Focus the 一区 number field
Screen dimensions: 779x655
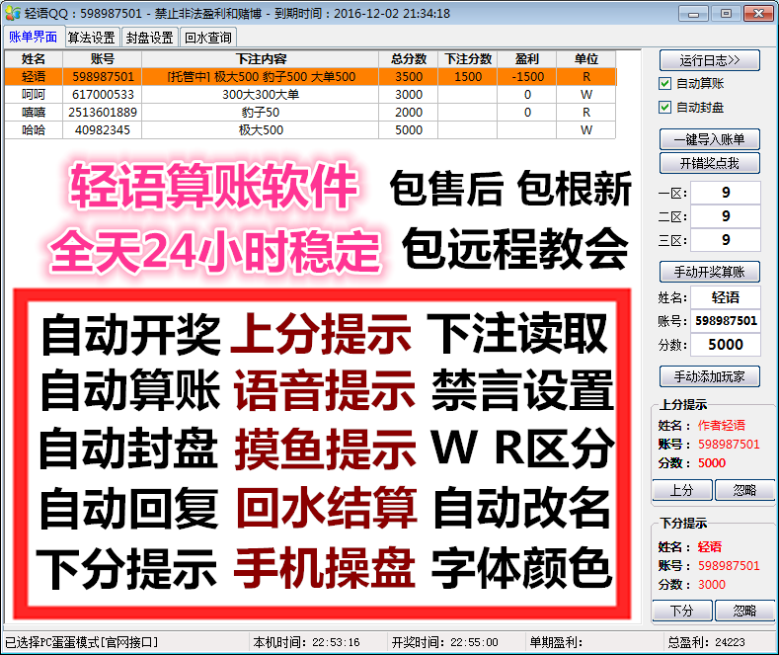click(726, 193)
